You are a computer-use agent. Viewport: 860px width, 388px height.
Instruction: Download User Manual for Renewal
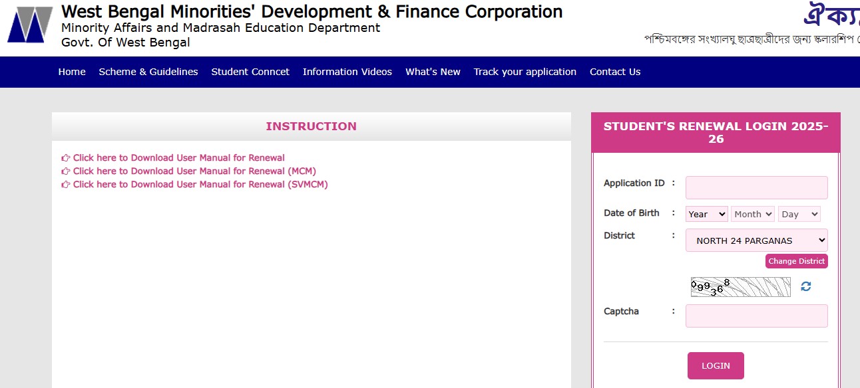pos(173,157)
